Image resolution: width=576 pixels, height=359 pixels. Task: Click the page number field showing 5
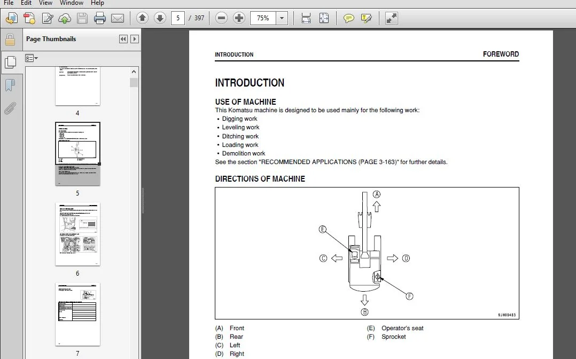[x=178, y=18]
